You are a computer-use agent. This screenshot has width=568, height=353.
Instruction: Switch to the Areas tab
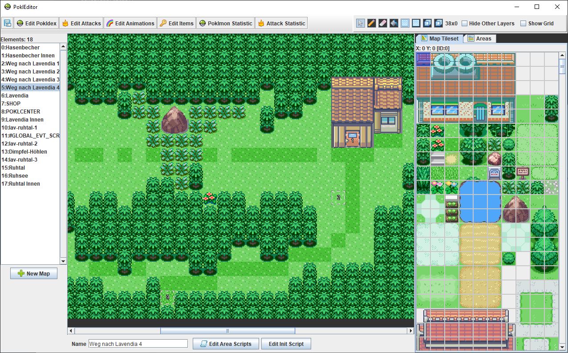click(x=479, y=39)
